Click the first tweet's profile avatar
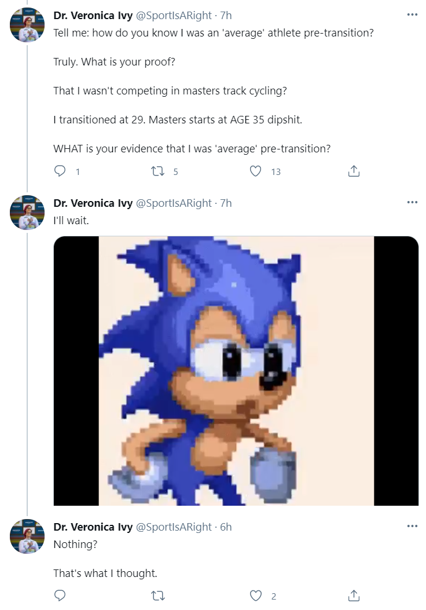426x610 pixels. [27, 24]
